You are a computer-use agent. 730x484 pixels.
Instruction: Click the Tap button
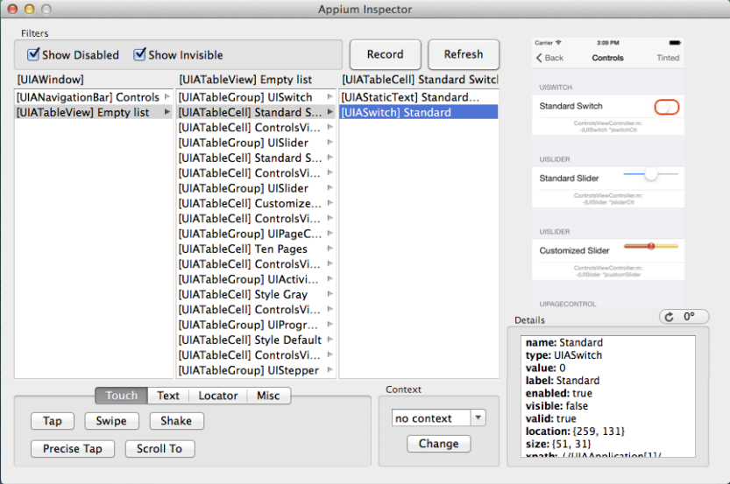(x=53, y=421)
